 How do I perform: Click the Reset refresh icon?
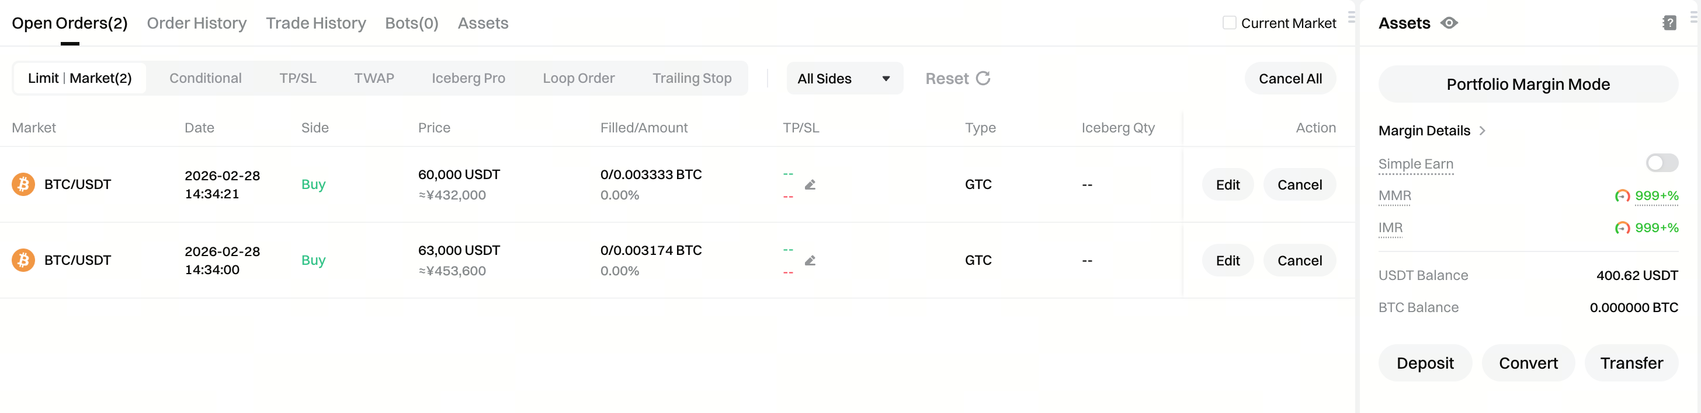[983, 79]
